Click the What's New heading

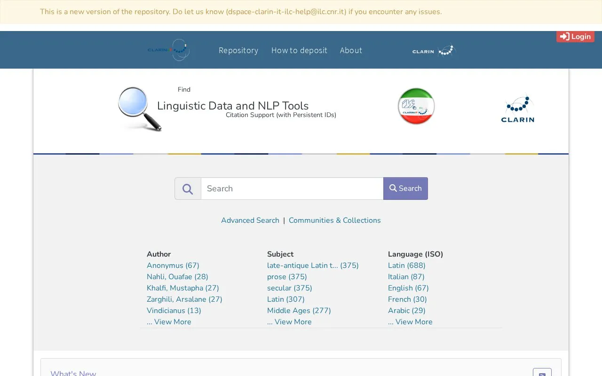73,373
